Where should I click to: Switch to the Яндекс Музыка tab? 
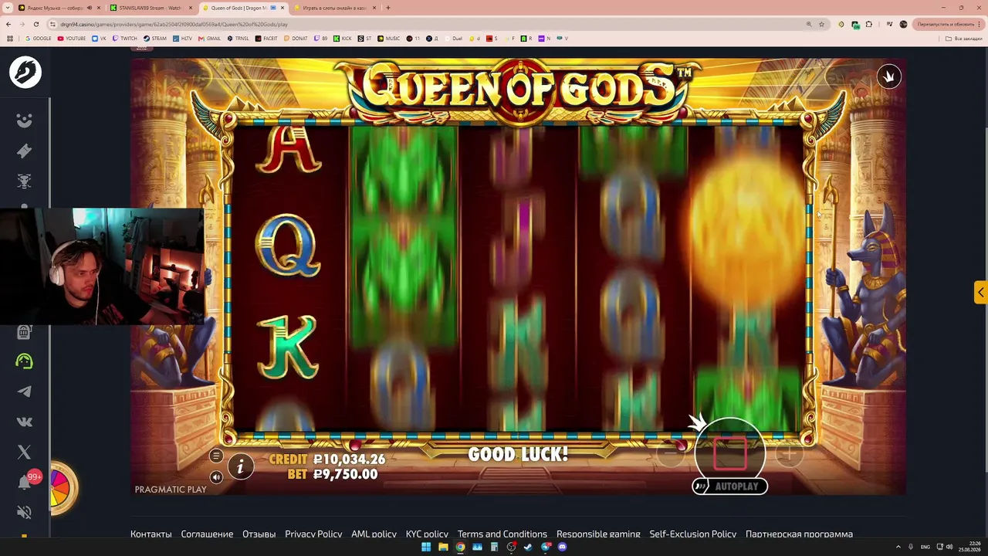click(56, 8)
